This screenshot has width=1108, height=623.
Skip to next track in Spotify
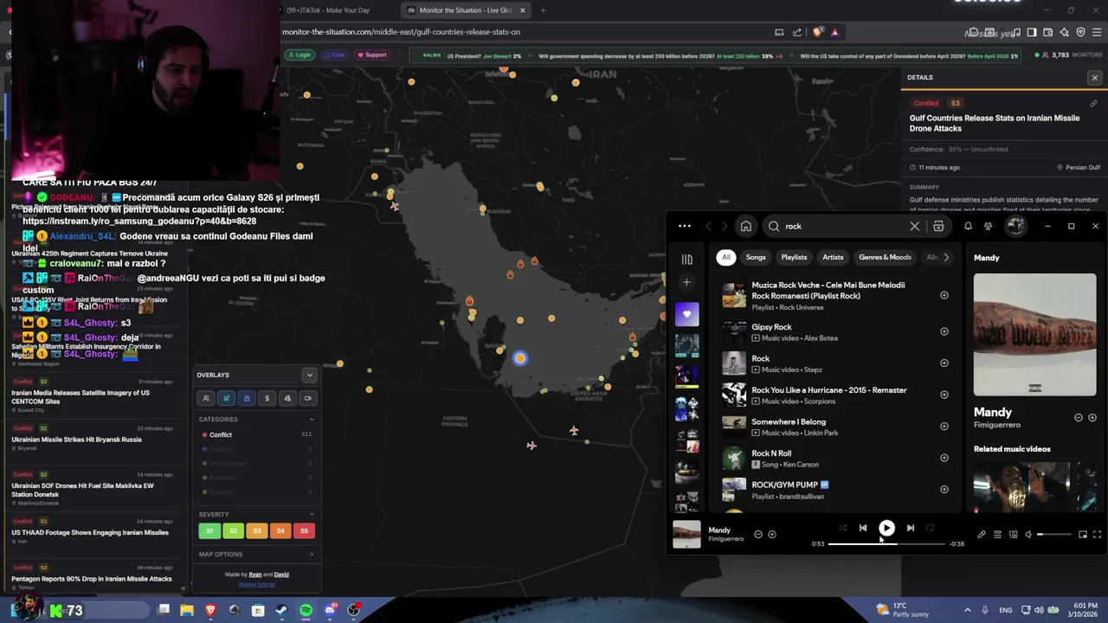coord(910,528)
